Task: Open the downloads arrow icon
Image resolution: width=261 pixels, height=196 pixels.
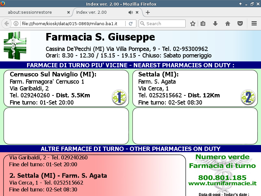Action: pyautogui.click(x=215, y=24)
